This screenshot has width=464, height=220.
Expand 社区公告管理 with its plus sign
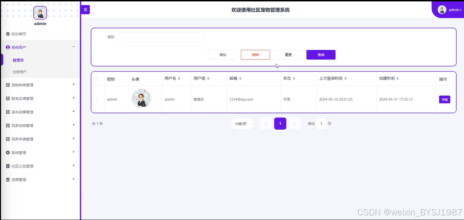coord(74,165)
